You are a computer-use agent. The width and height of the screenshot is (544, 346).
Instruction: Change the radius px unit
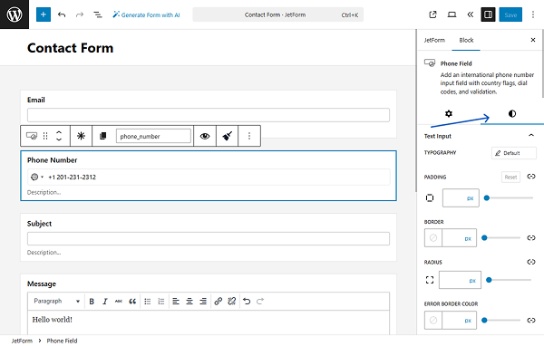pos(472,281)
